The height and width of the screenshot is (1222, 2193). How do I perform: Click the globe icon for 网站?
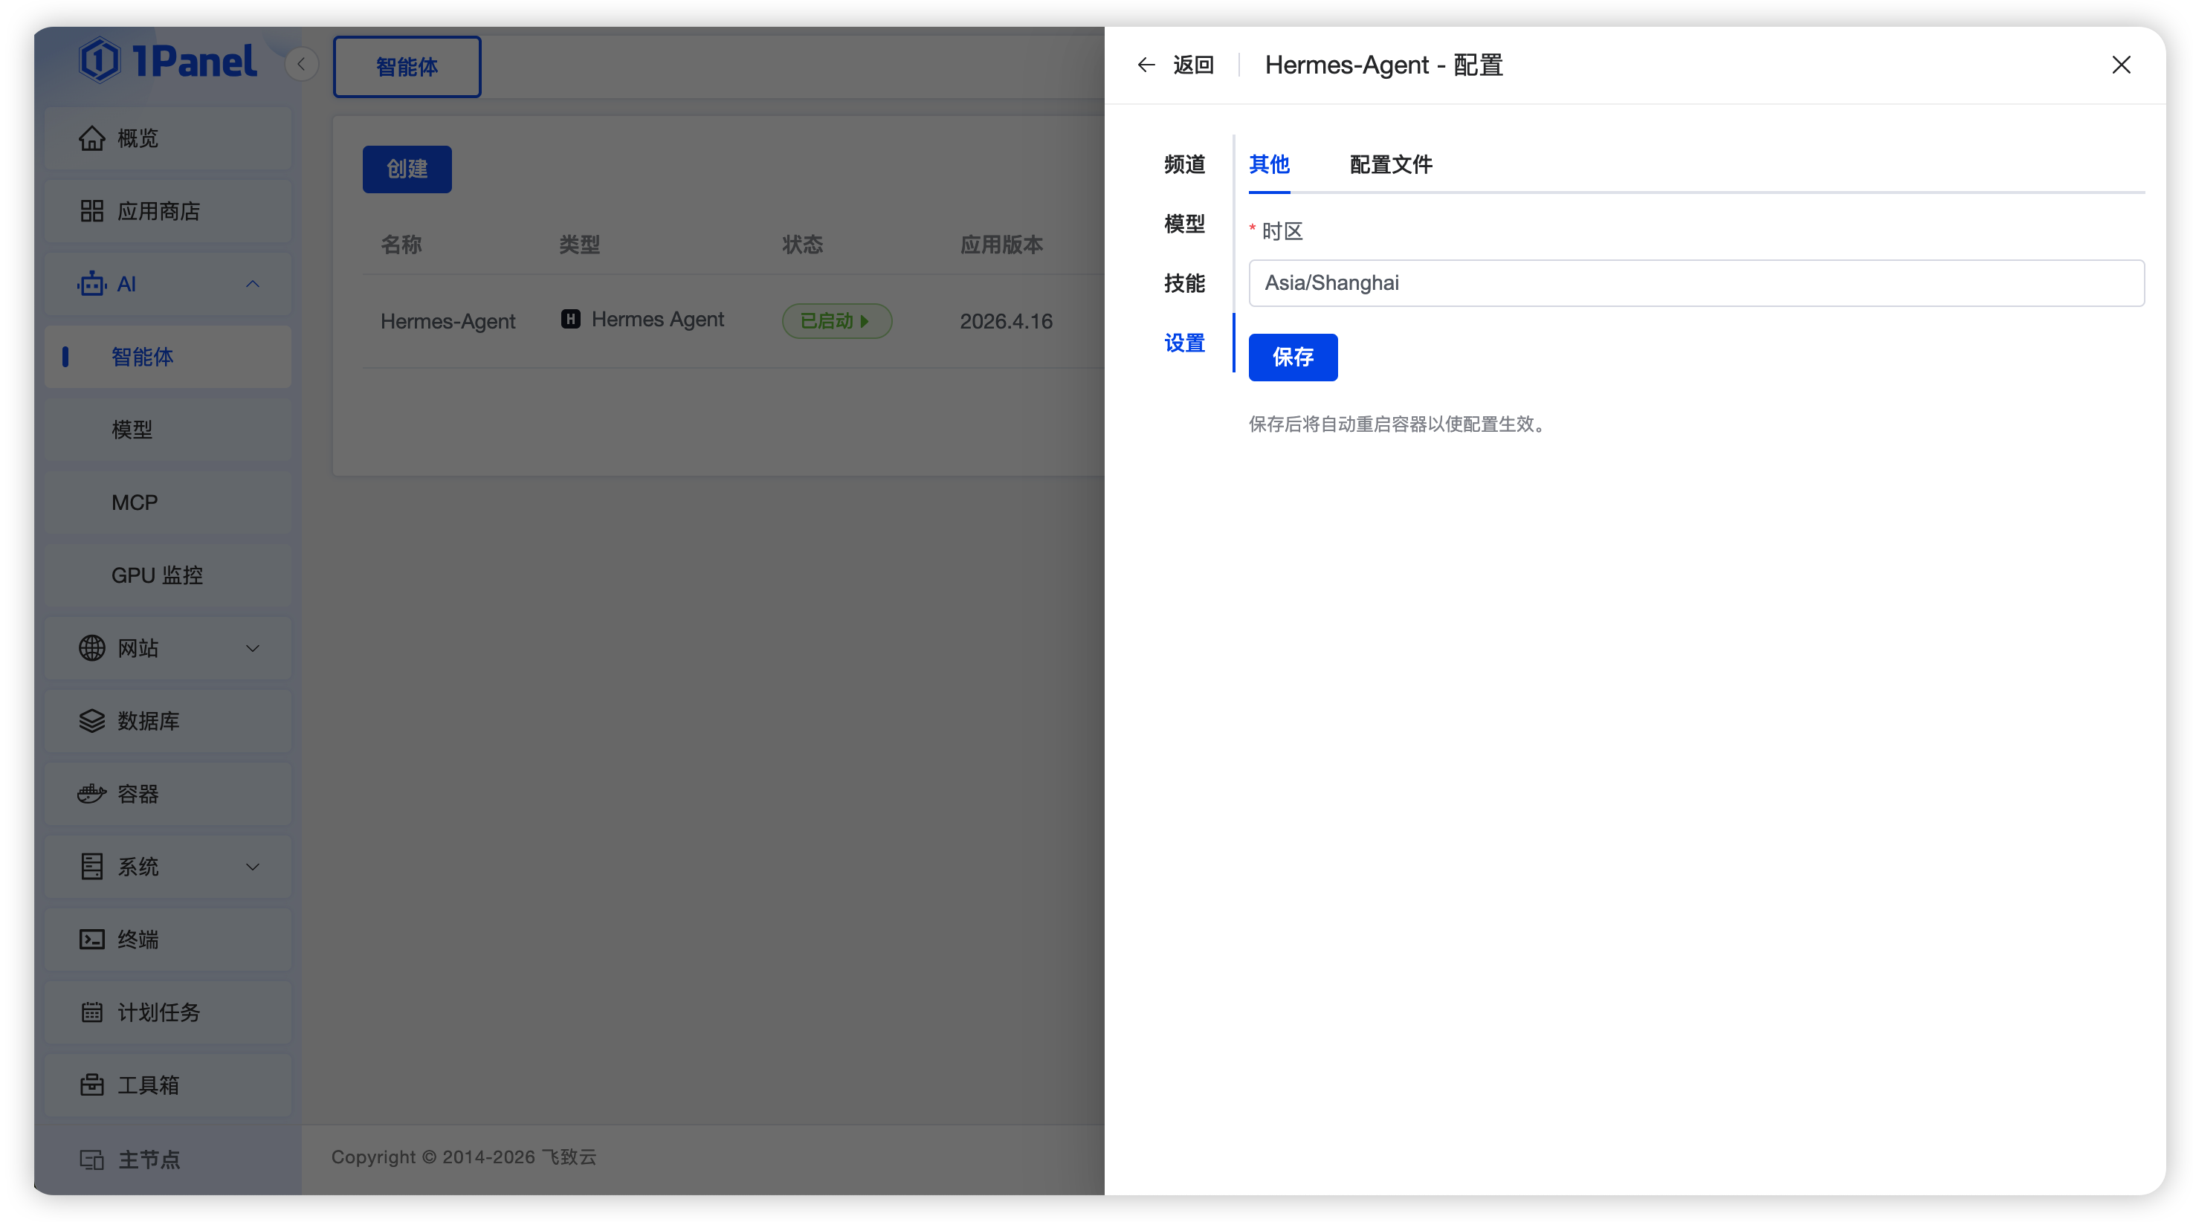[x=92, y=647]
